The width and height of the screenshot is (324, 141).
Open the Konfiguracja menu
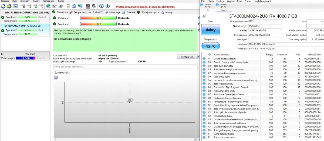point(49,1)
